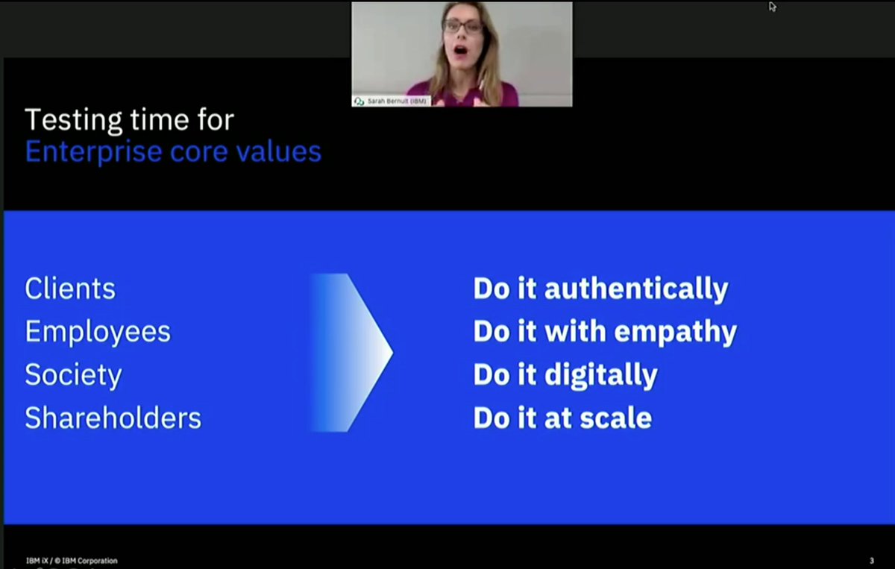895x569 pixels.
Task: Click the dark strip below the slide footer
Action: pyautogui.click(x=447, y=567)
